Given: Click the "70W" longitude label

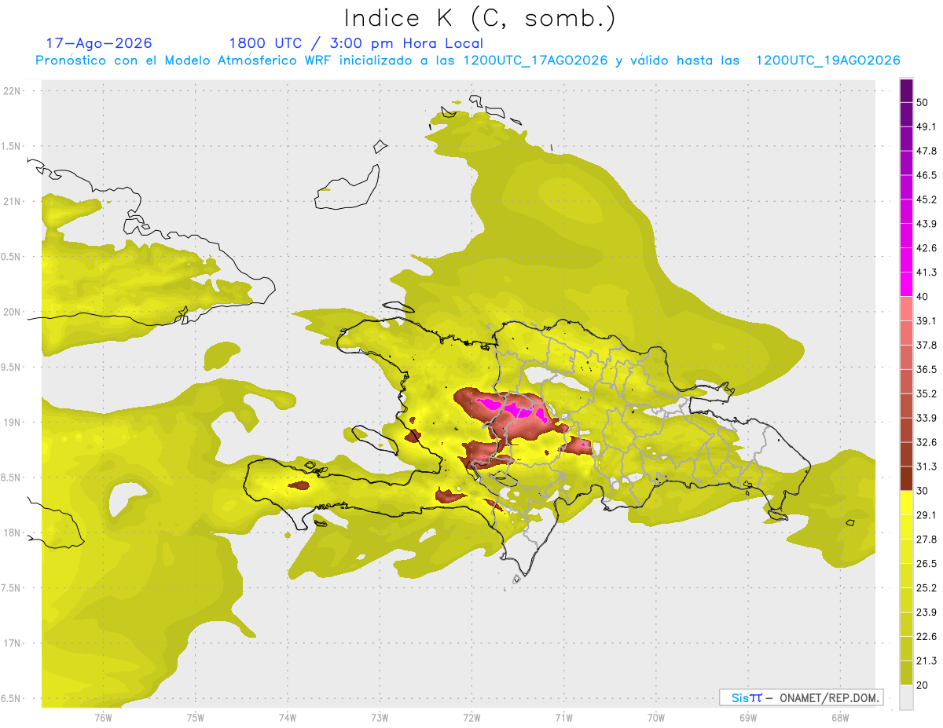Looking at the screenshot, I should point(655,718).
